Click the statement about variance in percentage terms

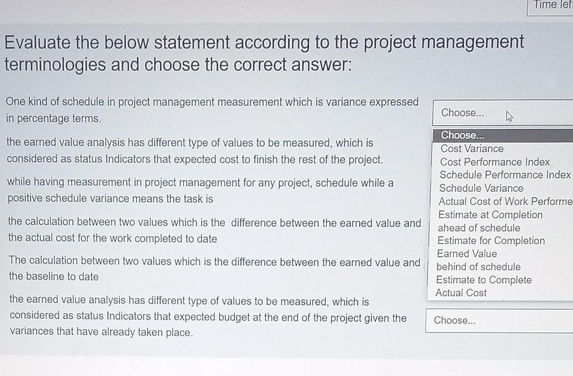(211, 110)
